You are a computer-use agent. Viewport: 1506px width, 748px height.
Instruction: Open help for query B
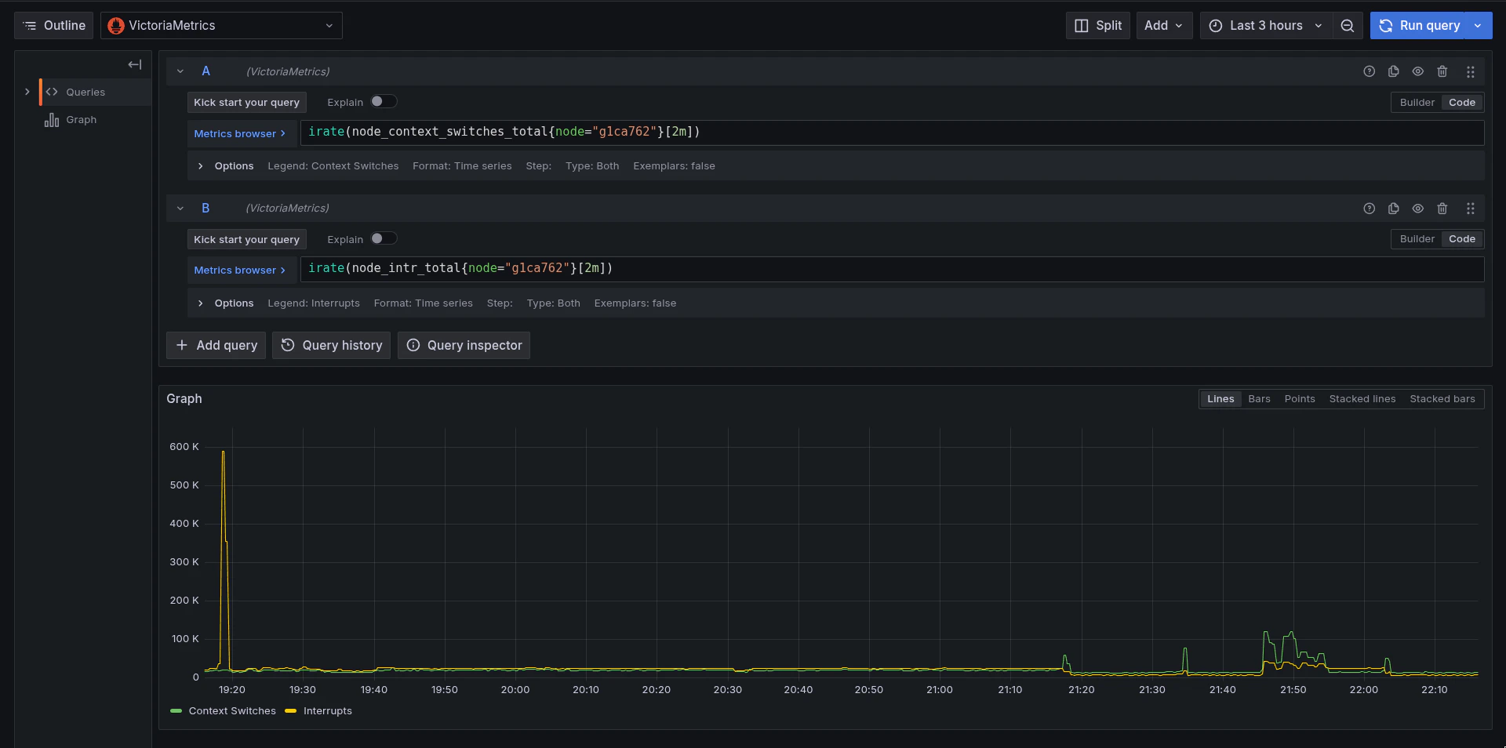click(1370, 209)
